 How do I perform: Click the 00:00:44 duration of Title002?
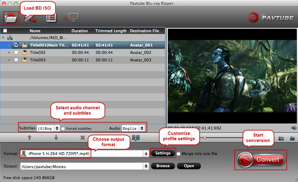(80, 53)
